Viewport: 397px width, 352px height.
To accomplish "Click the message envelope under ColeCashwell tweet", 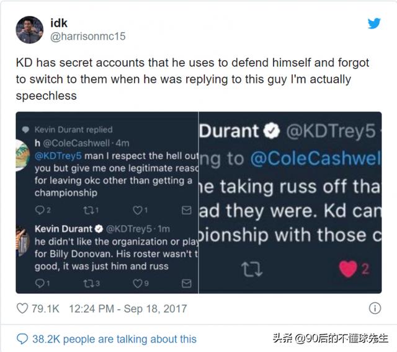I will point(187,210).
